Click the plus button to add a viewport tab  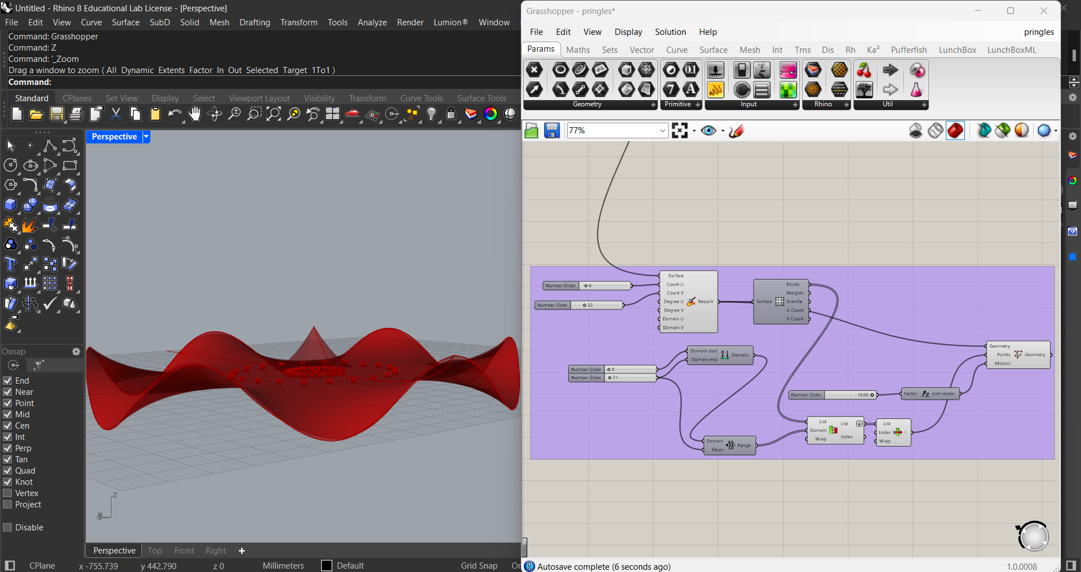coord(242,550)
